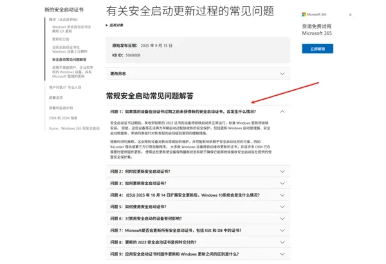Click the blue 立即解锁 button
The width and height of the screenshot is (386, 264).
point(318,49)
